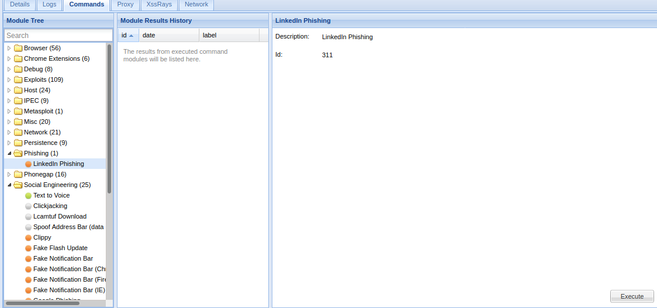
Task: Click the Host folder icon
Action: tap(18, 90)
